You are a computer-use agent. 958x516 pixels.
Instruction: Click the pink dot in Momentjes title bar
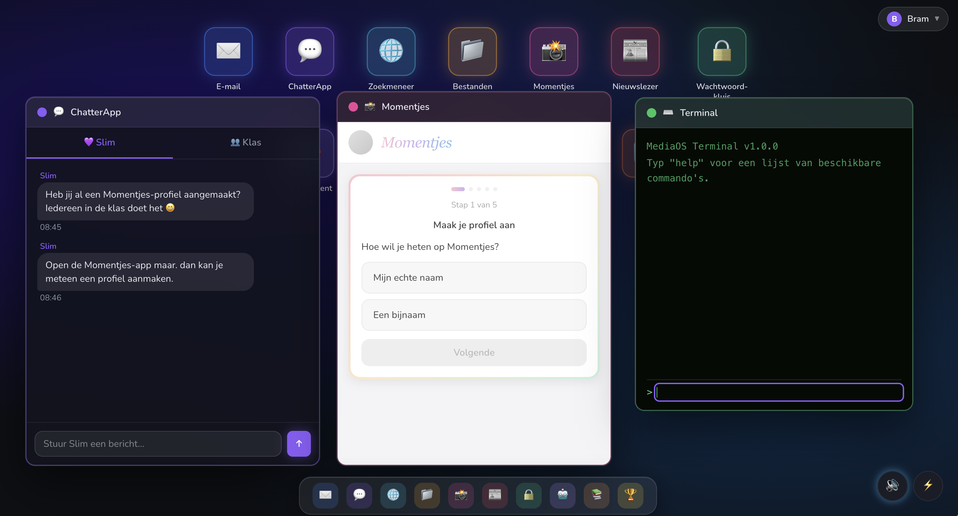pyautogui.click(x=353, y=107)
